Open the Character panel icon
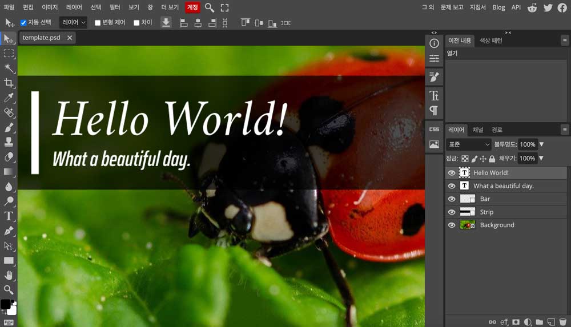The width and height of the screenshot is (571, 327). [x=434, y=95]
